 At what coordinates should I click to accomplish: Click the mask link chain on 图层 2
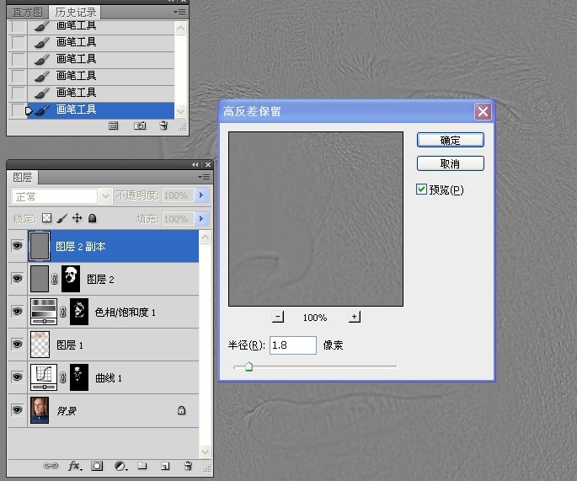pyautogui.click(x=55, y=279)
